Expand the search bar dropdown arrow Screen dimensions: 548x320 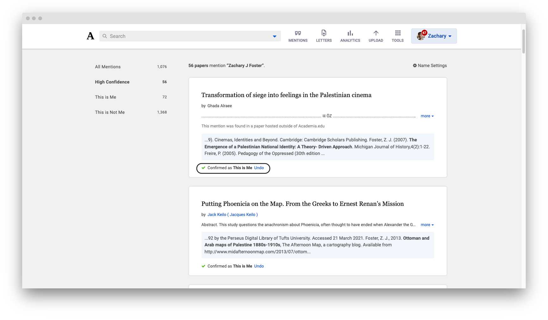click(274, 36)
